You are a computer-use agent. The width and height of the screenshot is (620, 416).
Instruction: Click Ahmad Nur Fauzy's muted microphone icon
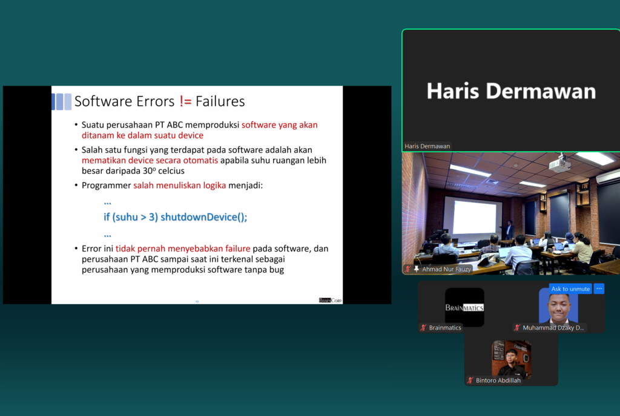(409, 269)
